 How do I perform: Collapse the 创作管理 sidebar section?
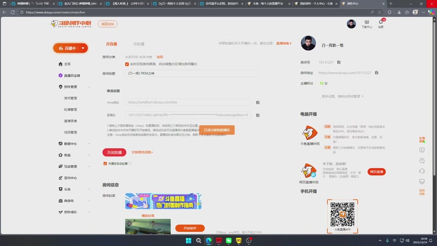[88, 87]
